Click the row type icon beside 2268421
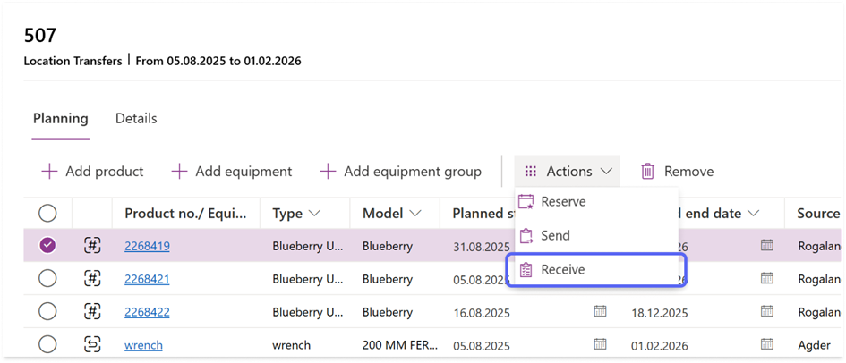The height and width of the screenshot is (363, 846). click(91, 279)
